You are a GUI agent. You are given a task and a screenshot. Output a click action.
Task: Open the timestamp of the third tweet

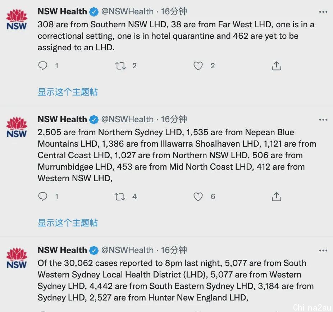[174, 250]
